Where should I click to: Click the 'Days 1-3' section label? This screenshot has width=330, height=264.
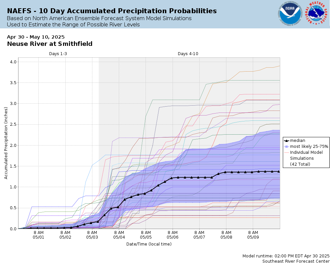[x=58, y=54]
